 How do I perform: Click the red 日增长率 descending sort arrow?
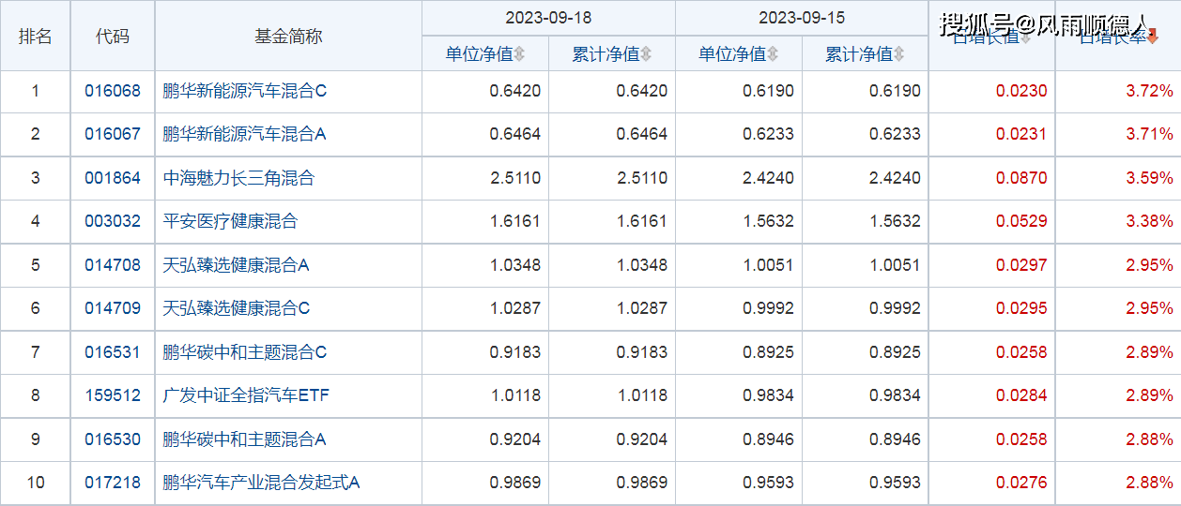point(1153,37)
